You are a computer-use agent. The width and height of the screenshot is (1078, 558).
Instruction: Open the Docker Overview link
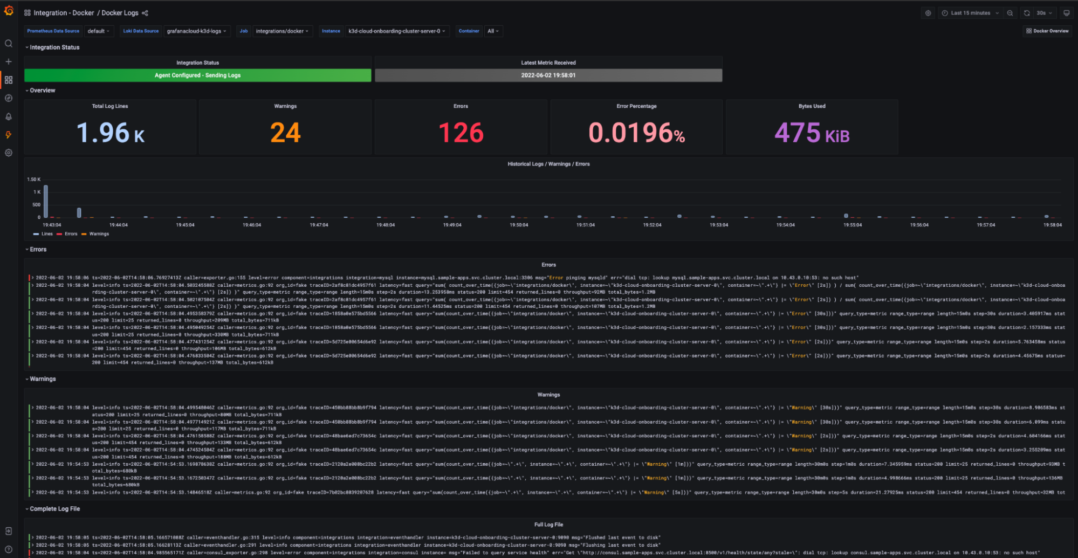1047,31
